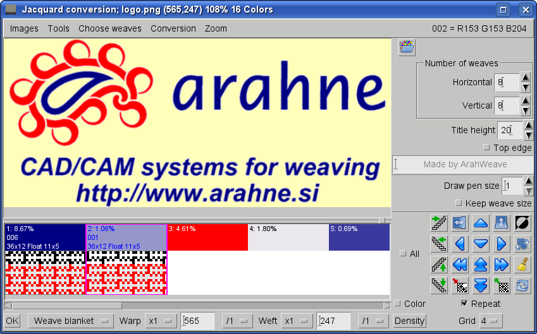
Task: Click staircase icon with green right arrow
Action: tap(439, 223)
